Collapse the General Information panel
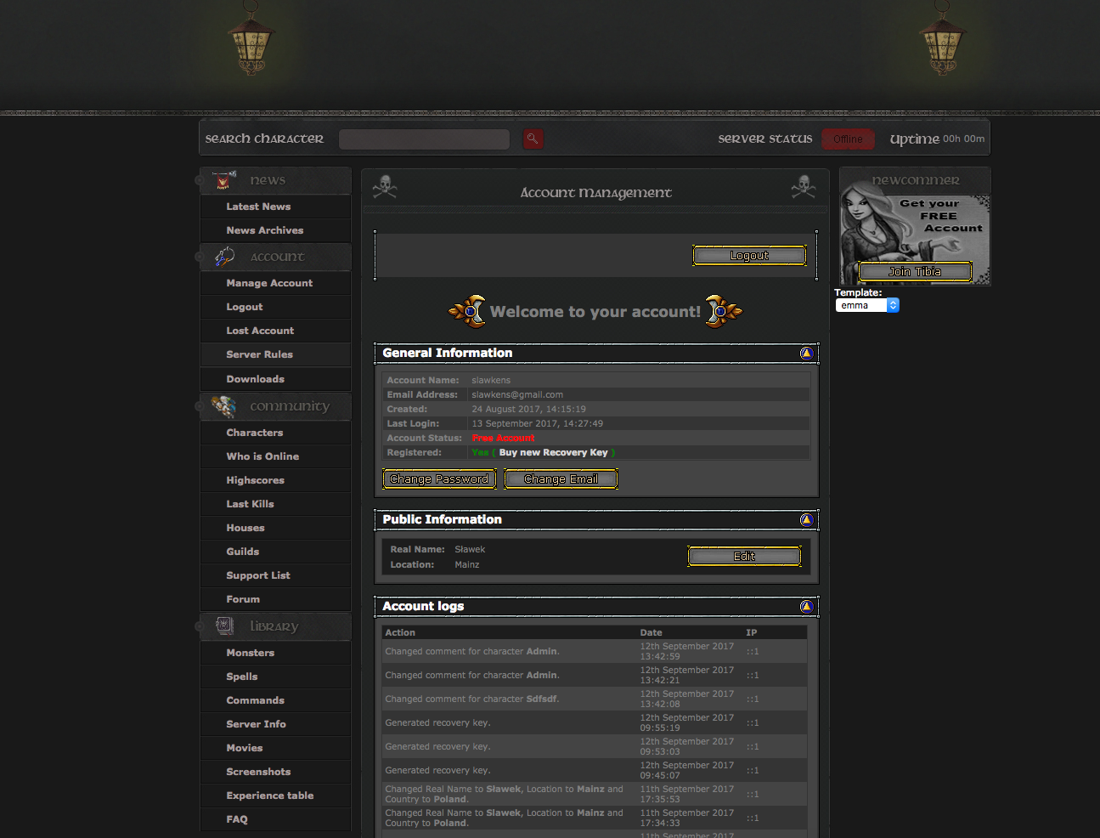 pos(806,354)
